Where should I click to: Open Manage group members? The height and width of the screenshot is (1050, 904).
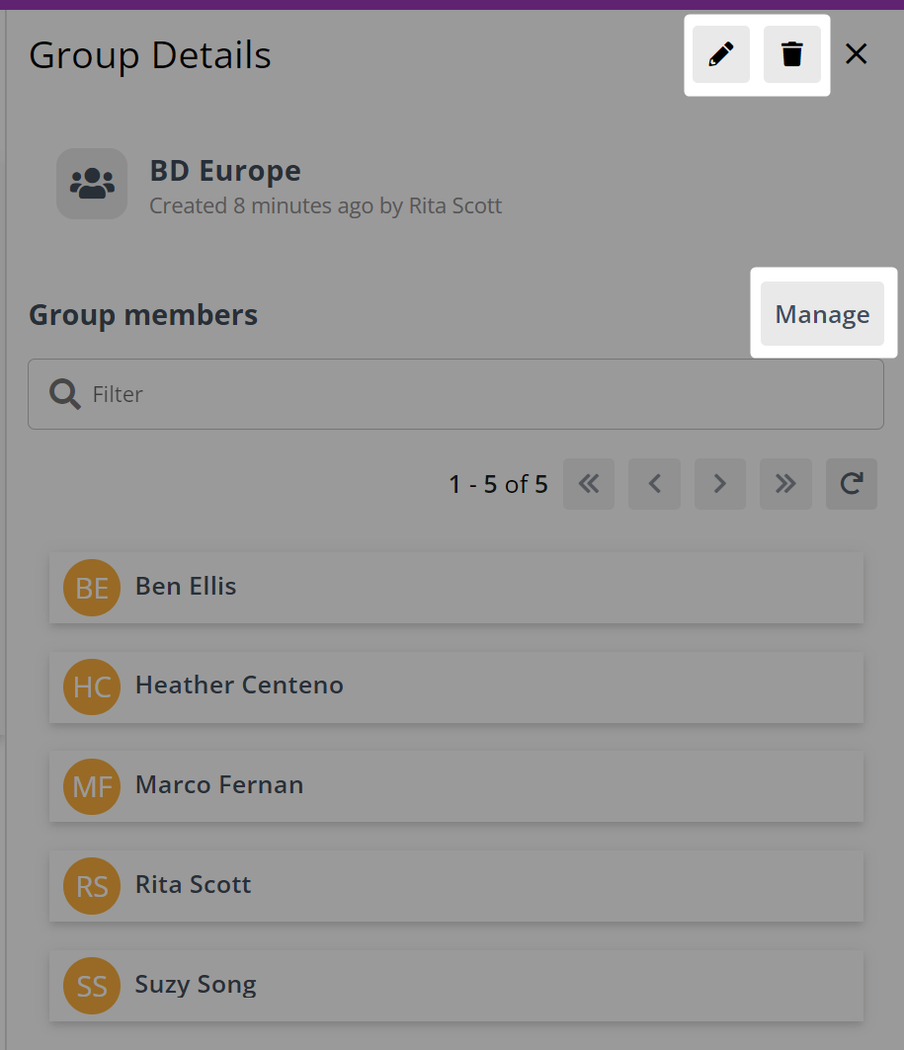pos(822,313)
